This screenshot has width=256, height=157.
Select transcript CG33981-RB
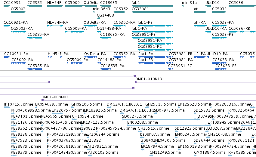click(x=143, y=34)
